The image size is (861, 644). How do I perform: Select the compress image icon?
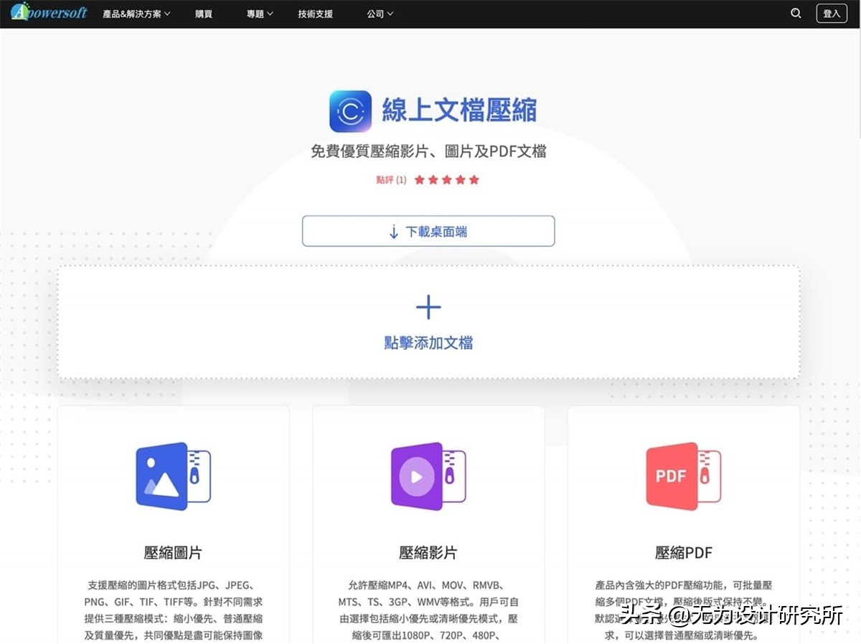point(173,475)
